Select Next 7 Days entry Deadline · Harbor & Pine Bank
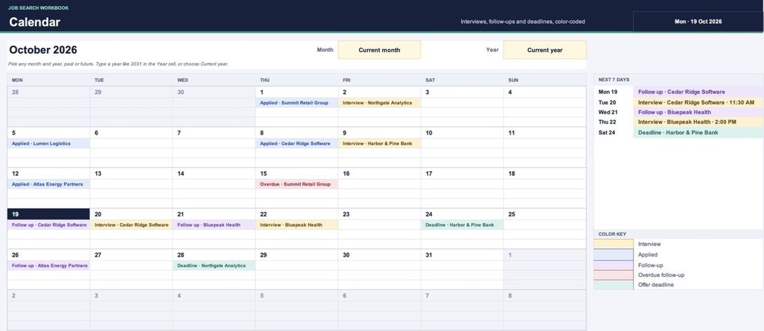This screenshot has height=331, width=764. 698,133
